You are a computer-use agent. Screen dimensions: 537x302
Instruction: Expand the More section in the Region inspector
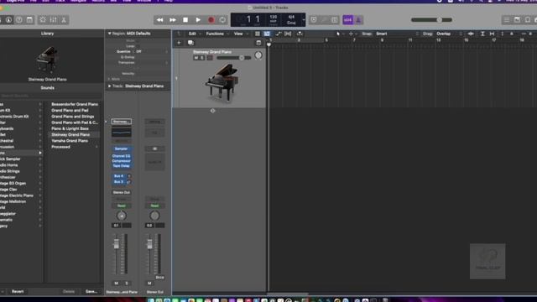pos(109,79)
